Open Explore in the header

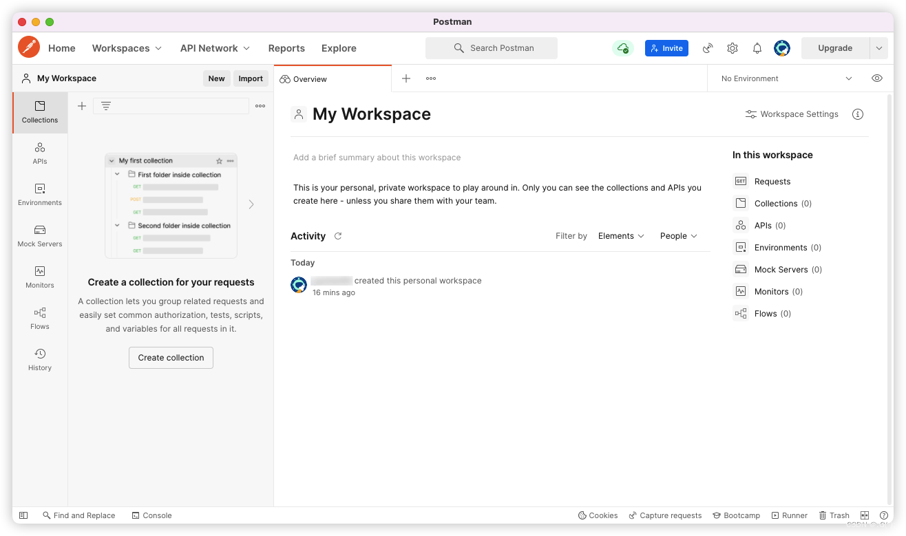tap(339, 48)
